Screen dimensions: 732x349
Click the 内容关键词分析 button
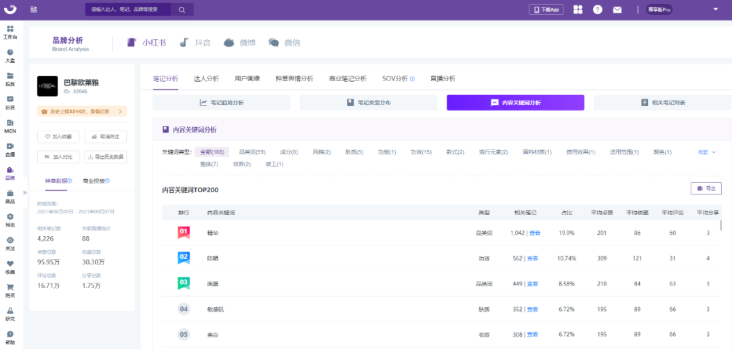[x=515, y=103]
